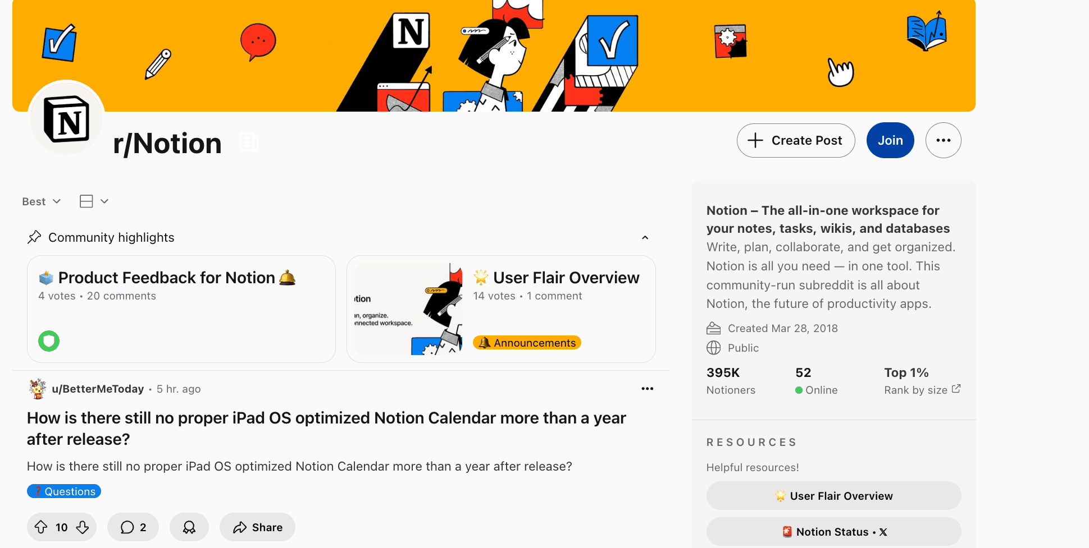Screen dimensions: 1089x548
Task: Open the card view layout dropdown
Action: pyautogui.click(x=94, y=201)
